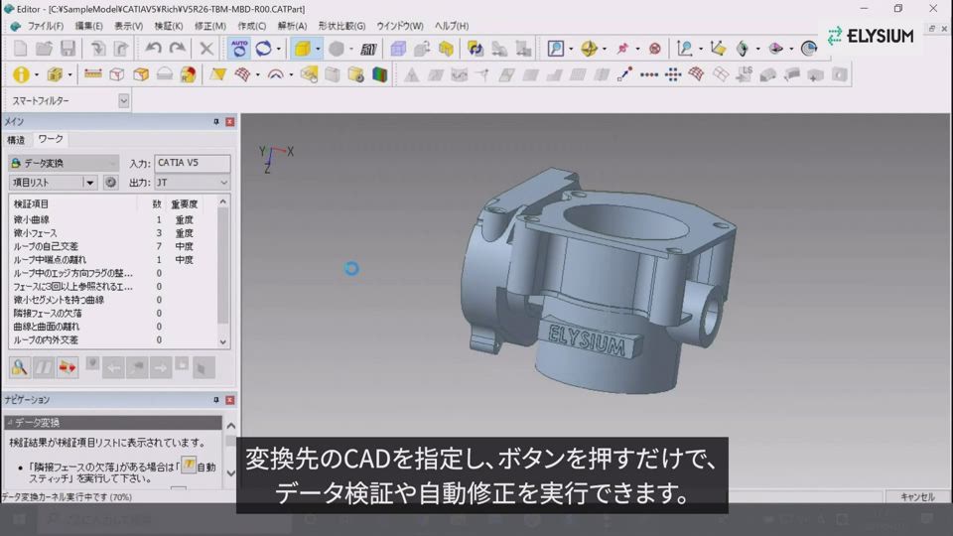
Task: Click the red pushpin icon
Action: click(x=622, y=48)
